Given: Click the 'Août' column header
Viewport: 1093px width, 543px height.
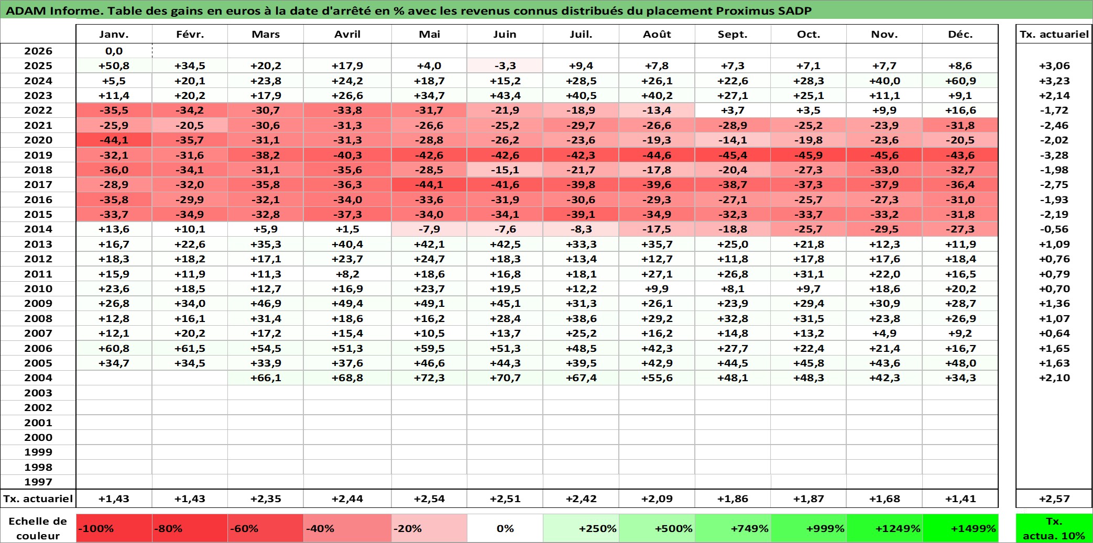Looking at the screenshot, I should pyautogui.click(x=657, y=34).
